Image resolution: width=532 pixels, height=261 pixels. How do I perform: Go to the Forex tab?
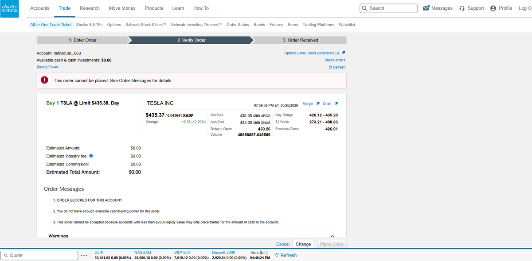click(x=293, y=25)
